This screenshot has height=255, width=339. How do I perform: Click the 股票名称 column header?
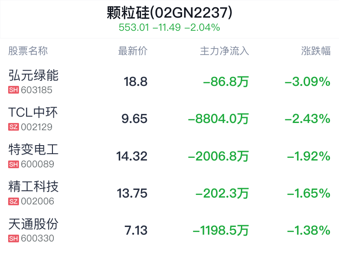click(28, 51)
